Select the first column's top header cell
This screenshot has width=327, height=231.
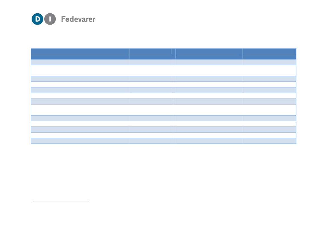pos(80,51)
